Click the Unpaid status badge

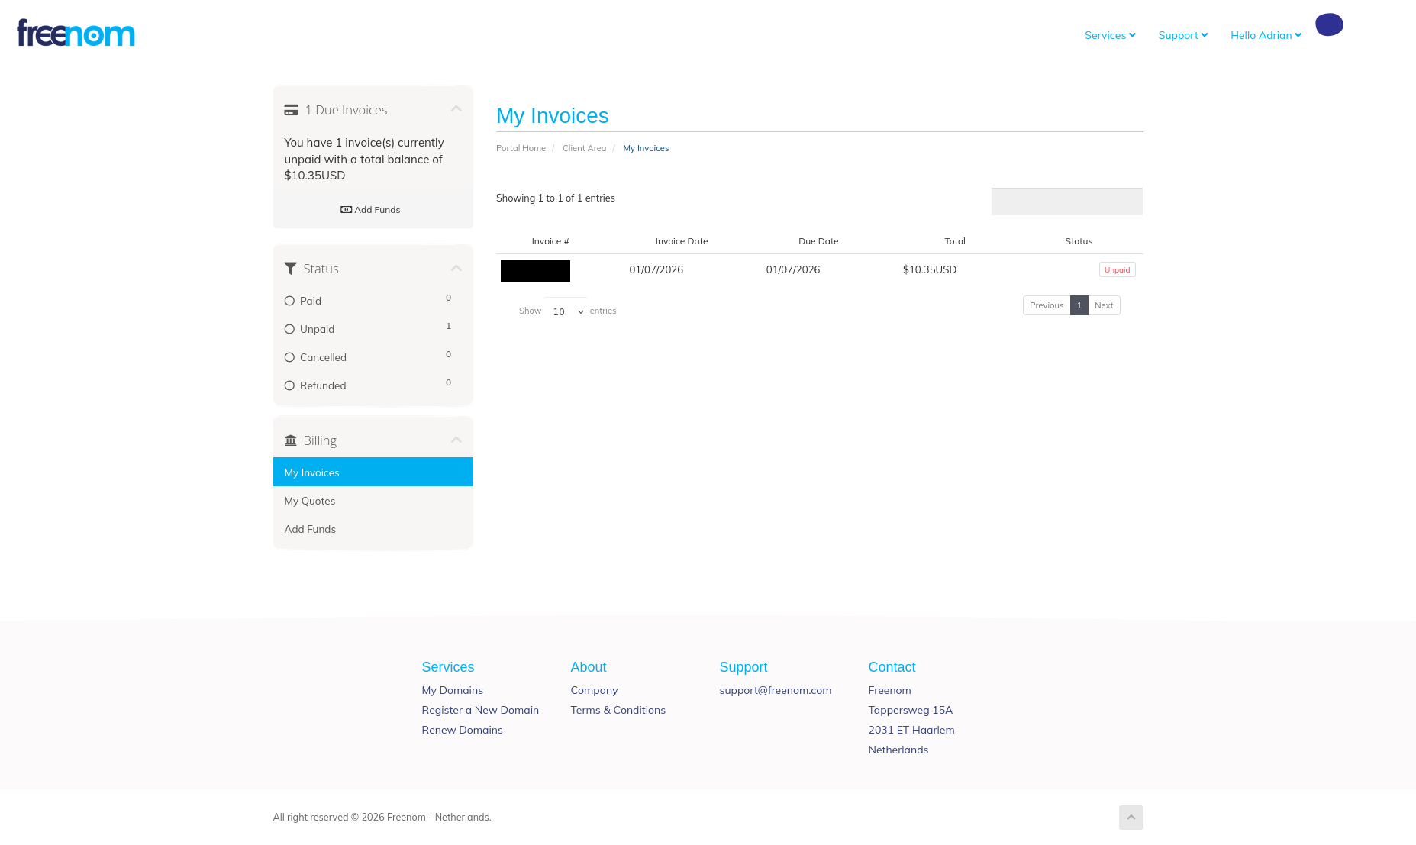(x=1117, y=269)
